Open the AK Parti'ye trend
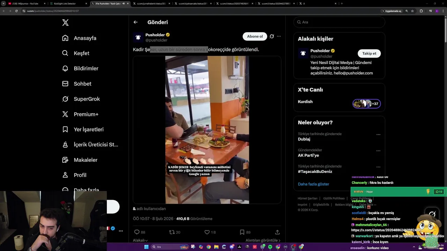447x251 pixels. (308, 155)
